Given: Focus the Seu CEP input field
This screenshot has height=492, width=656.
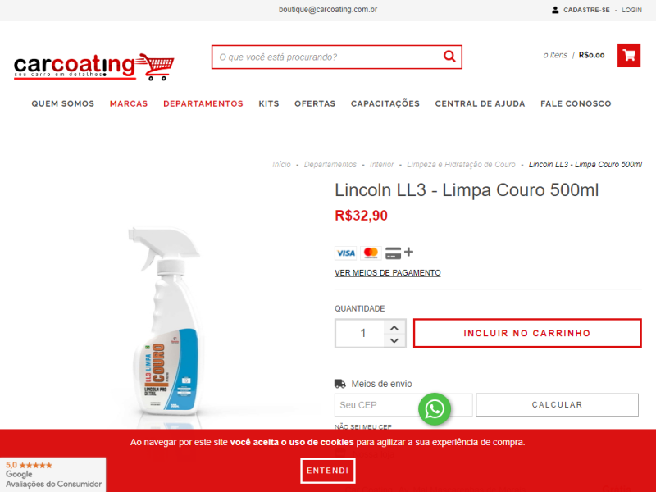Looking at the screenshot, I should (x=403, y=405).
